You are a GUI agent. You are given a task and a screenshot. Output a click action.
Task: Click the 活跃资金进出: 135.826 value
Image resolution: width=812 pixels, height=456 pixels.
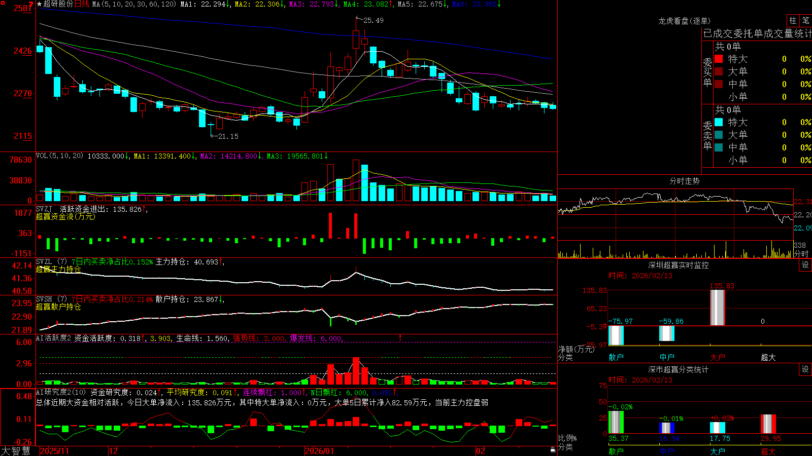pyautogui.click(x=103, y=209)
